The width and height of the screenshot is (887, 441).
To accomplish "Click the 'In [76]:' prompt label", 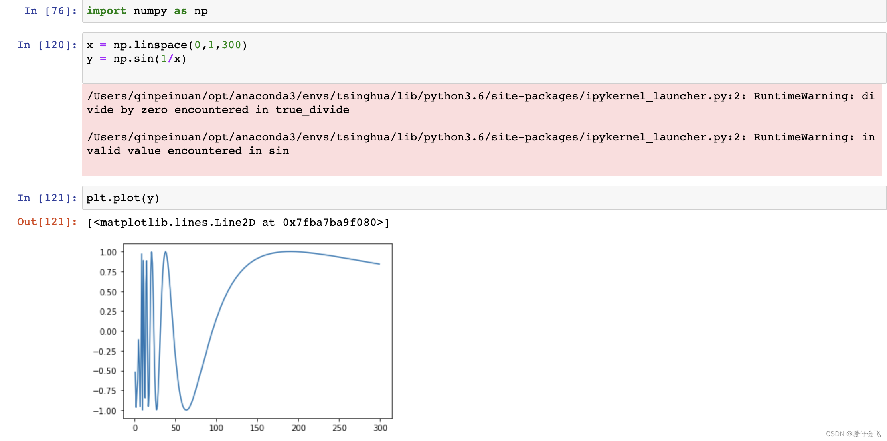I will pos(51,11).
